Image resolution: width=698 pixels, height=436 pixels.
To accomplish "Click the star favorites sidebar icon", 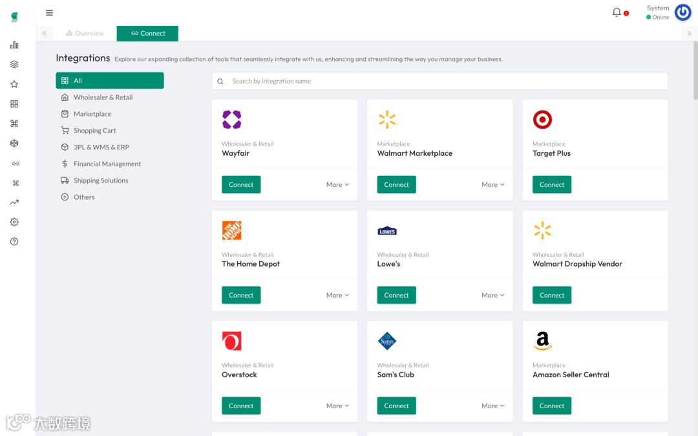I will click(x=14, y=84).
